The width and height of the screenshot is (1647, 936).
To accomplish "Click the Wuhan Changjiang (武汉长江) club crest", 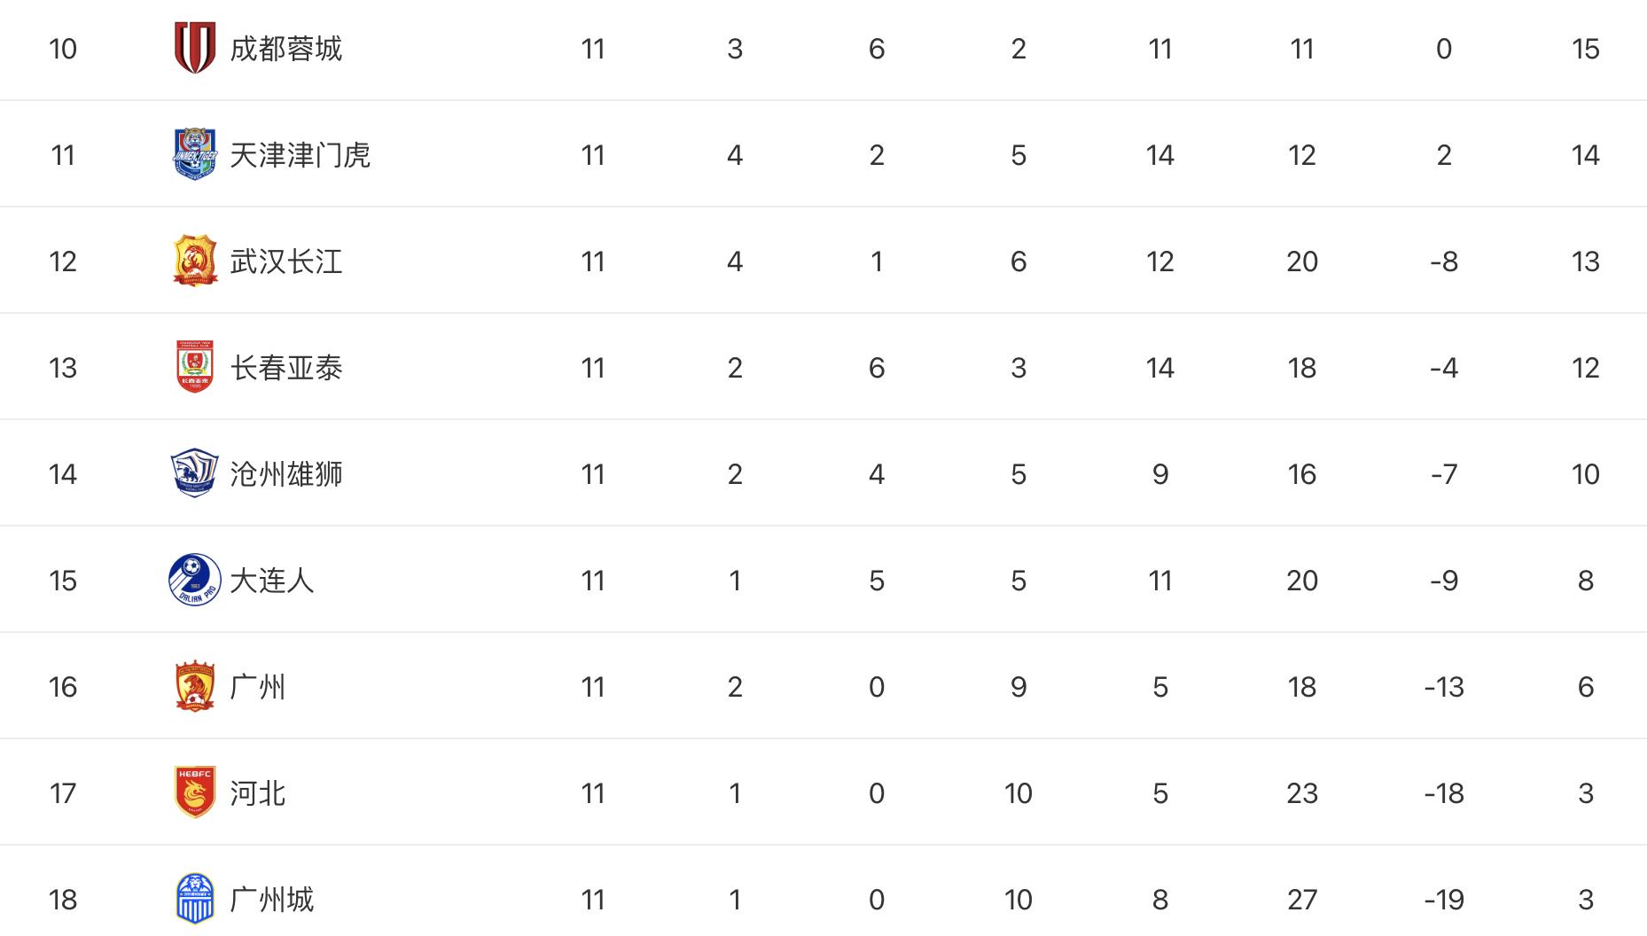I will click(194, 261).
